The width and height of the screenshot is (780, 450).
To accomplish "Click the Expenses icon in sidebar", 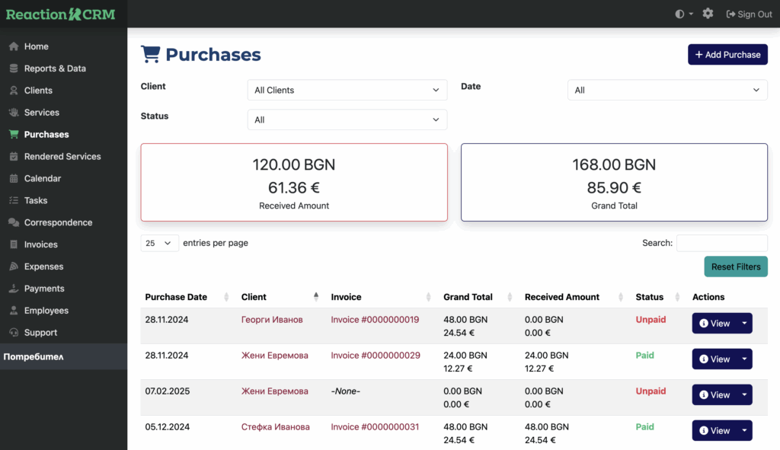I will coord(14,266).
